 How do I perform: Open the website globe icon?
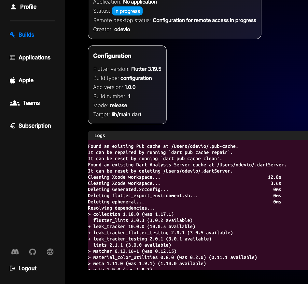click(x=50, y=252)
